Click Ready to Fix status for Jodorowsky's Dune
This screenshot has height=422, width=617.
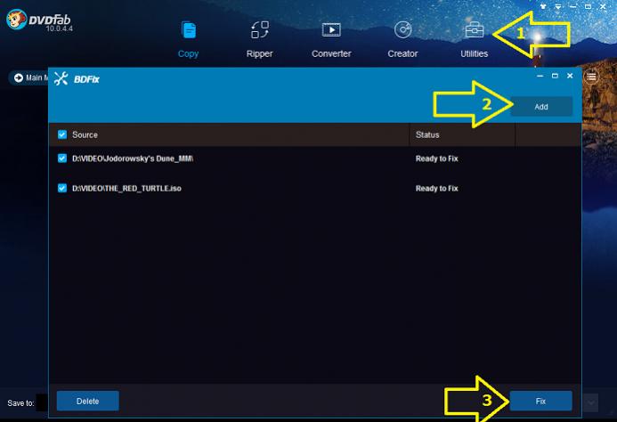pyautogui.click(x=437, y=158)
